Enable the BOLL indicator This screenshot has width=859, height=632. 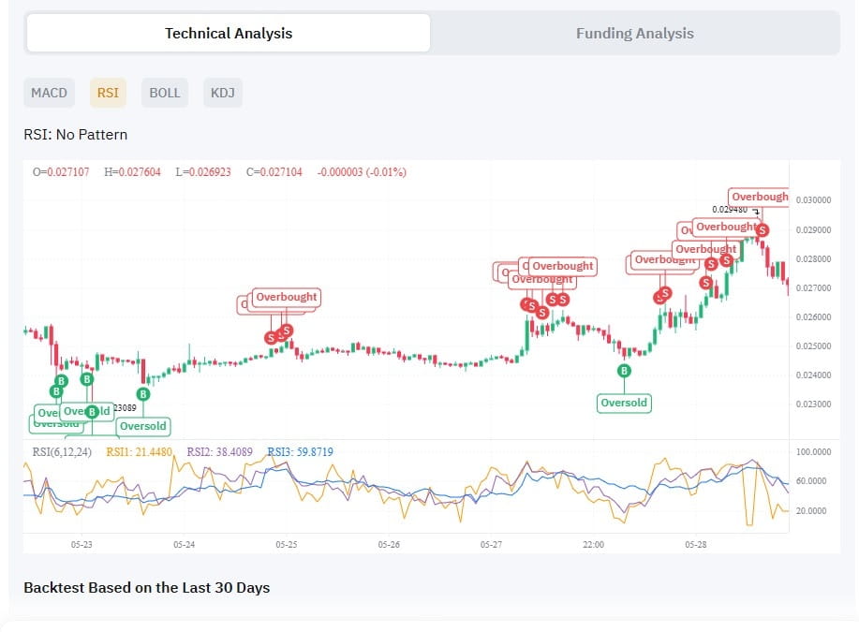click(x=165, y=93)
